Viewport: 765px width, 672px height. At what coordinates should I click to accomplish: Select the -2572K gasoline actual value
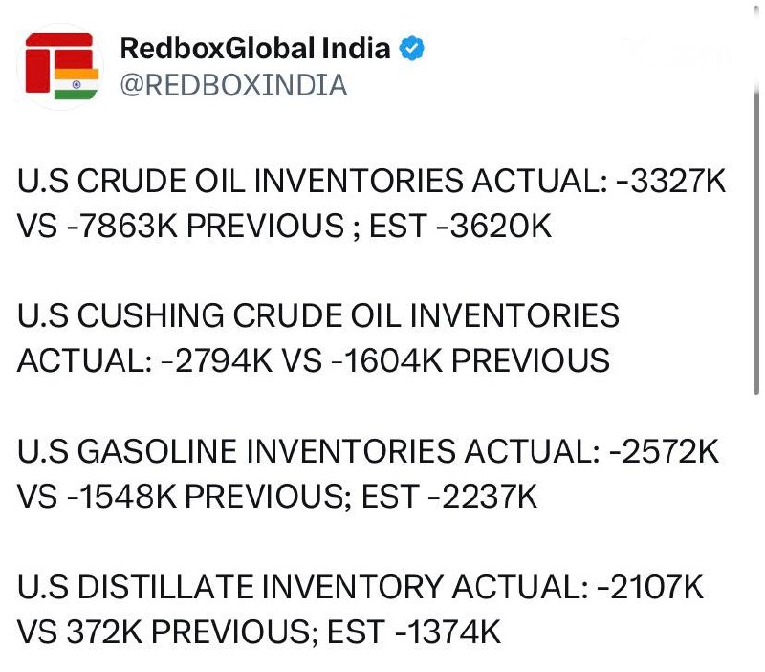[x=664, y=451]
